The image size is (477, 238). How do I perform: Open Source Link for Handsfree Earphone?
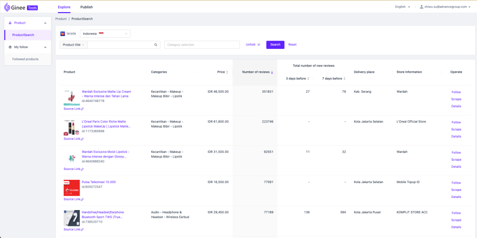[73, 229]
